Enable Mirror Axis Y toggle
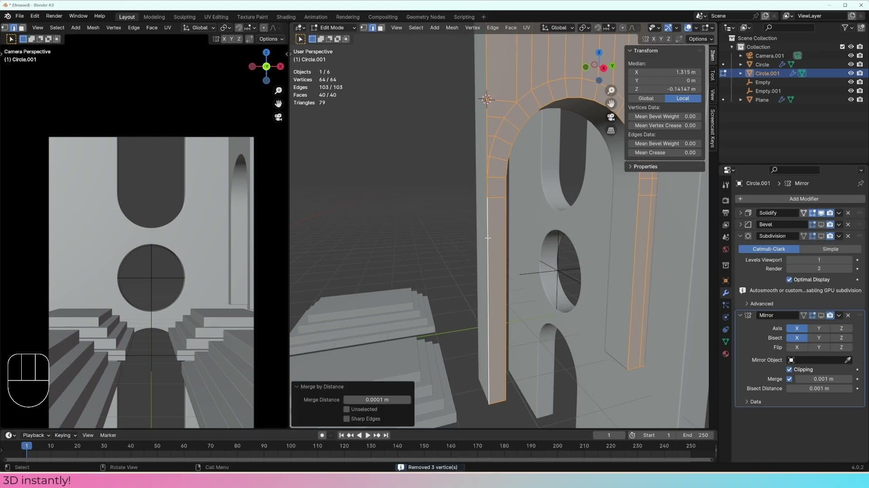 coord(819,328)
